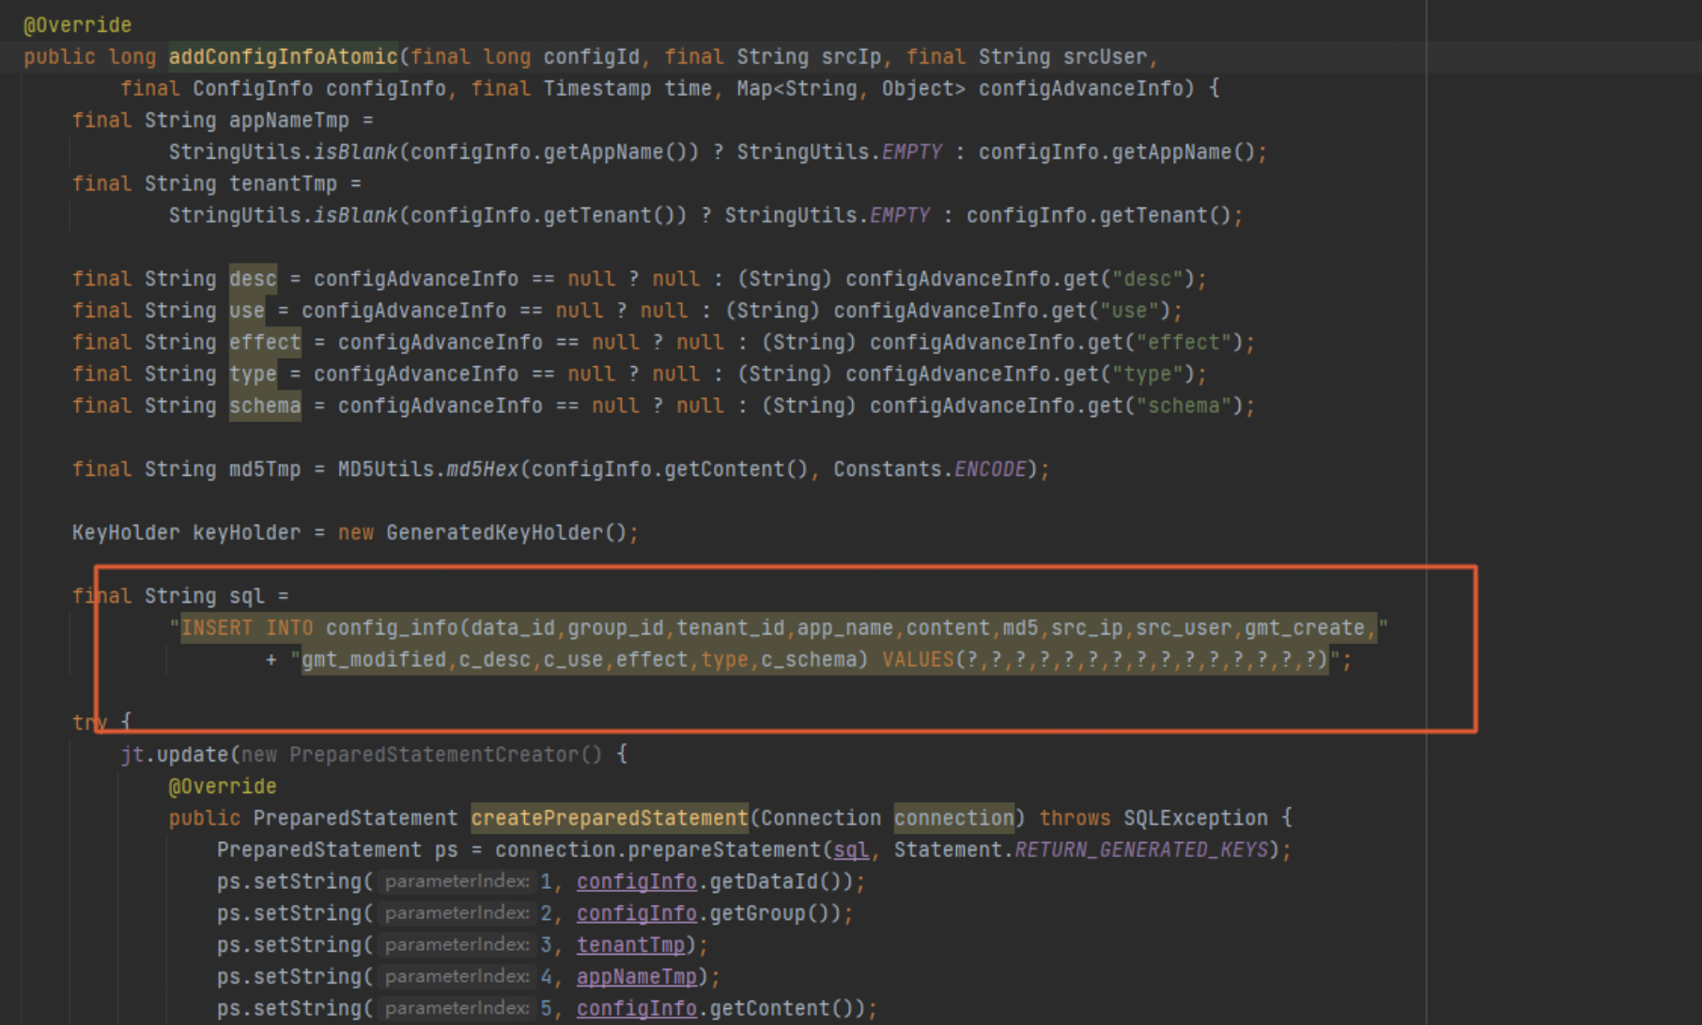Click getAppName() inside the isBlank call

pos(615,152)
